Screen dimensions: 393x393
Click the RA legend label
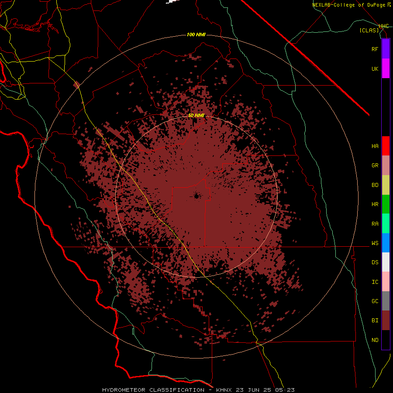point(375,224)
